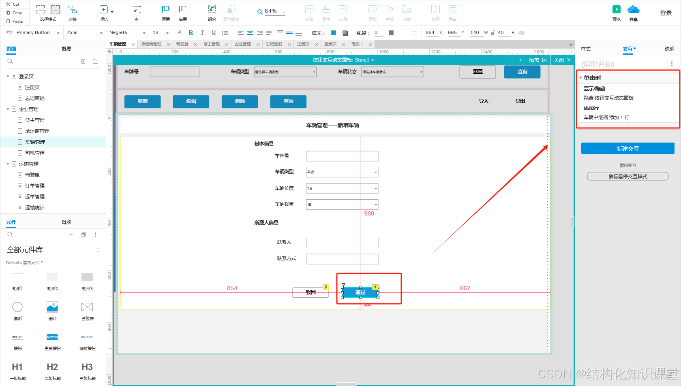Align text left in style bar
The height and width of the screenshot is (386, 681).
(241, 33)
